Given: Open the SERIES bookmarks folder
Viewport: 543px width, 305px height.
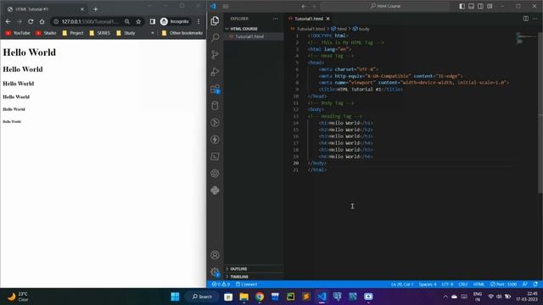Looking at the screenshot, I should point(100,33).
